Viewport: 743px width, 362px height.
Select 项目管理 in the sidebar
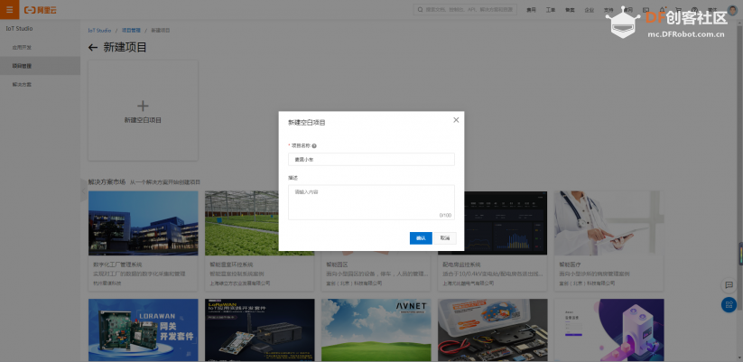point(41,66)
